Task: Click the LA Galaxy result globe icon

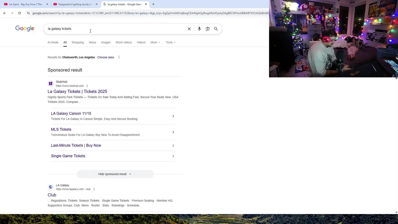Action: (50, 187)
